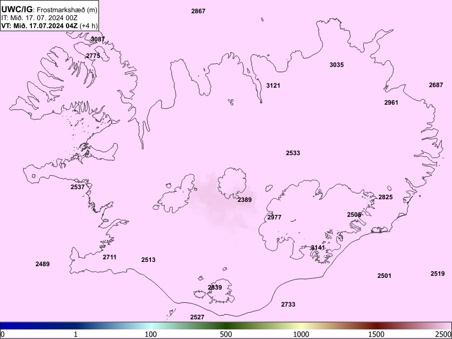Click the value 2961 in east Iceland
The width and height of the screenshot is (452, 339).
click(391, 103)
